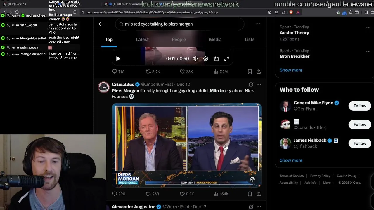Repost the post with 3.2K reposts
Screen dimensions: 374x210
pos(153,71)
